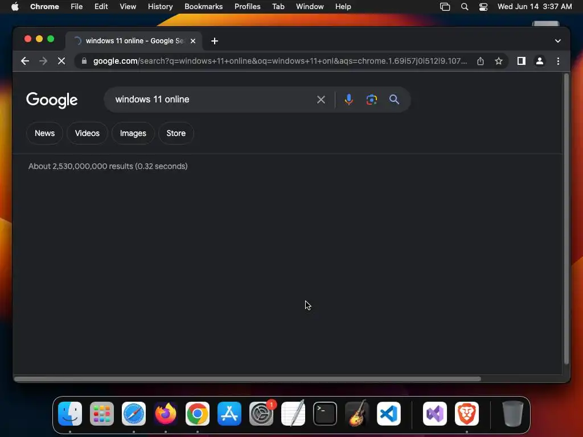View site information via lock icon
Screen dimensions: 583x437
(x=84, y=61)
